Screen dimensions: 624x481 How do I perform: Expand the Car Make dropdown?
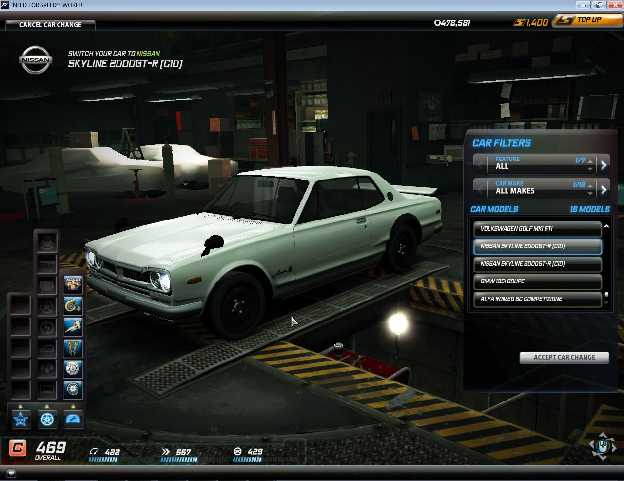click(x=541, y=189)
